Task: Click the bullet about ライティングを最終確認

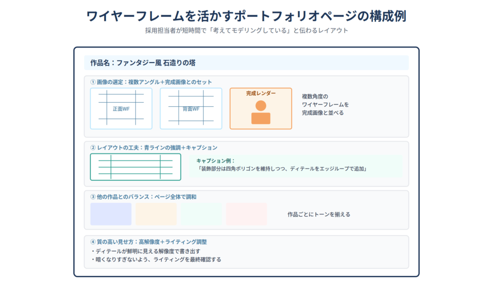Action: point(156,259)
